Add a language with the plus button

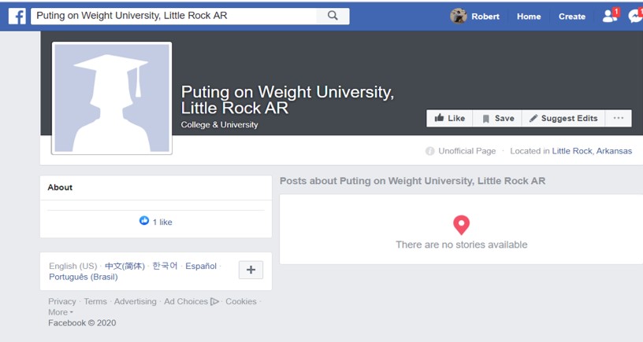click(251, 270)
